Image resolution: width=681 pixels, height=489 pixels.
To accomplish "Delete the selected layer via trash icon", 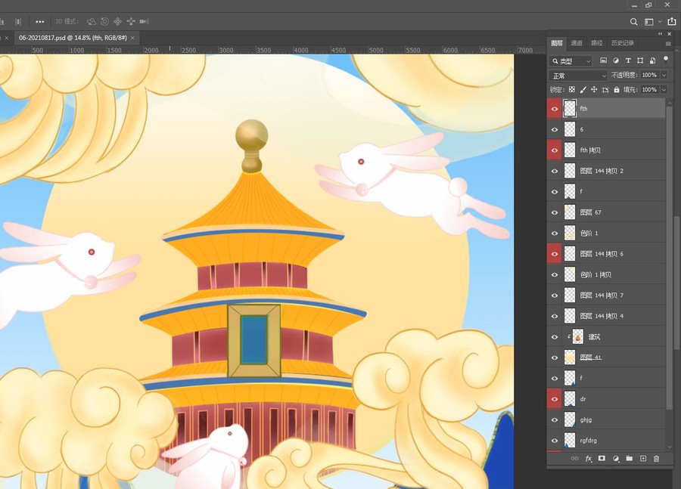I will pos(656,458).
